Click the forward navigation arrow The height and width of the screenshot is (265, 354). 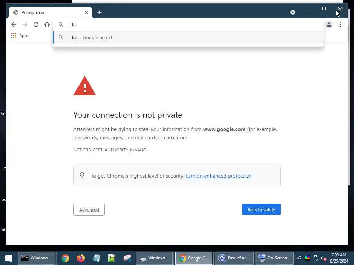pos(25,24)
